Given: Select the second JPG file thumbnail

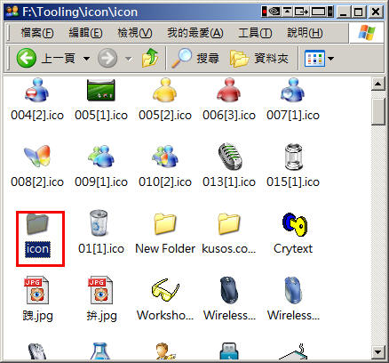Looking at the screenshot, I should 100,290.
